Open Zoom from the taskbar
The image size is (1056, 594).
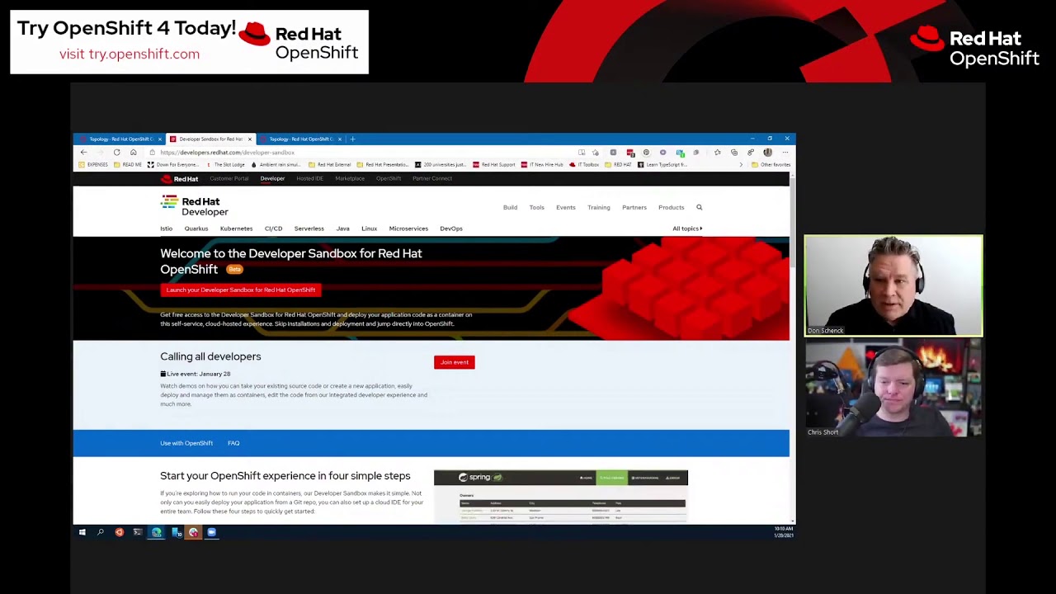(x=211, y=532)
